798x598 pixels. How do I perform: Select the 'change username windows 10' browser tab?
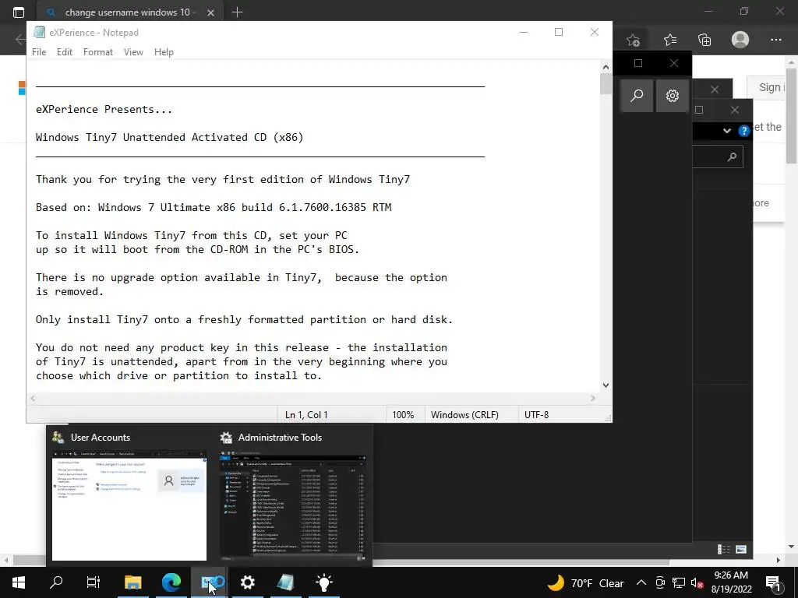pyautogui.click(x=127, y=12)
